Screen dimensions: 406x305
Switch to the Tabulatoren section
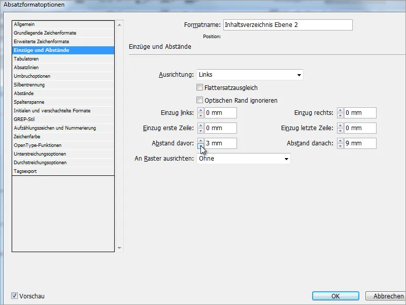pos(63,59)
